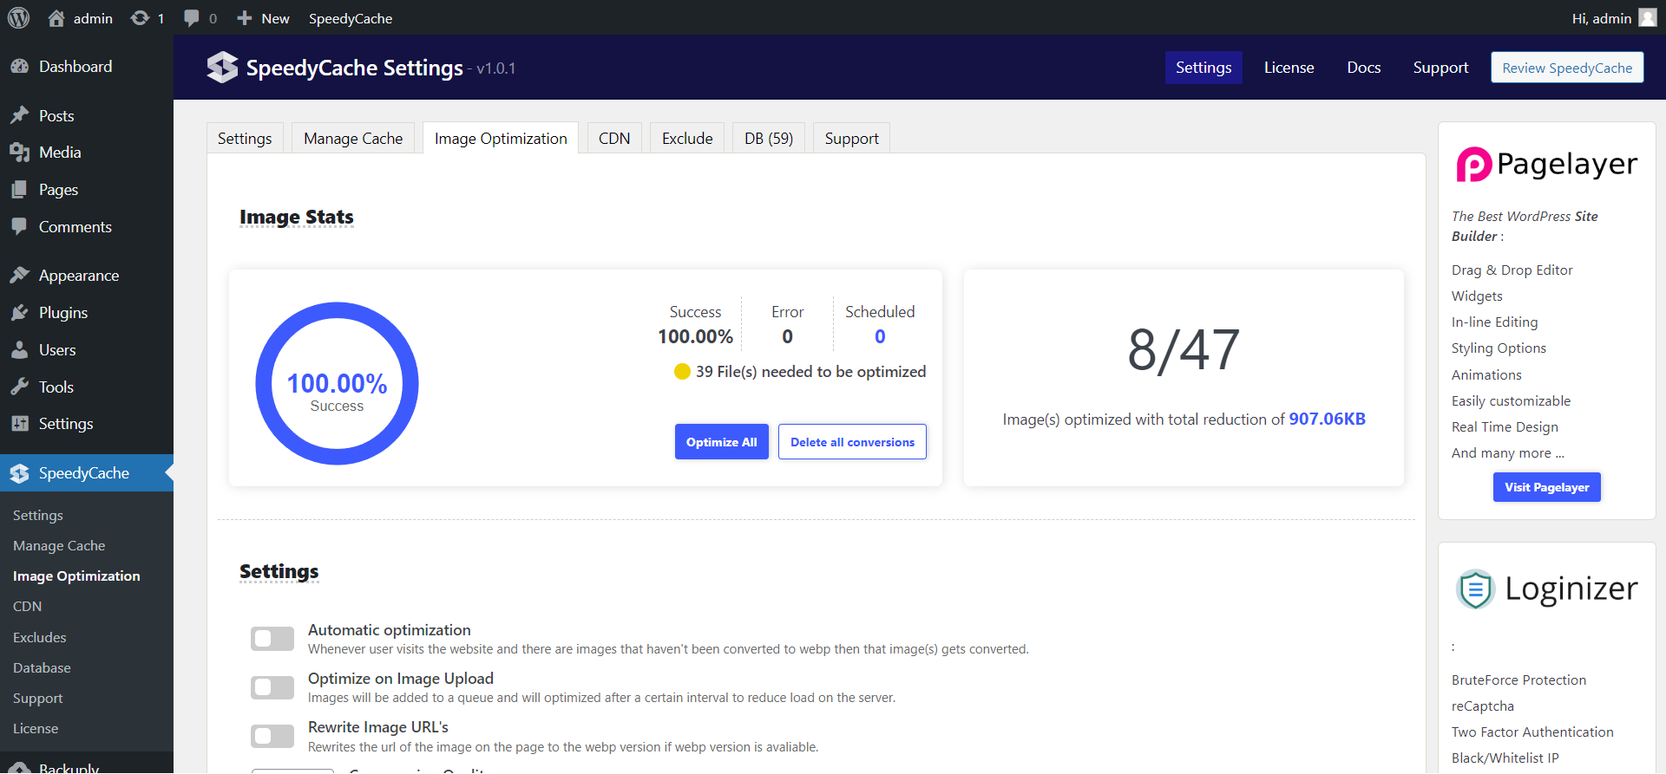Click the Visit Pagelayer button
The width and height of the screenshot is (1666, 774).
[1547, 487]
